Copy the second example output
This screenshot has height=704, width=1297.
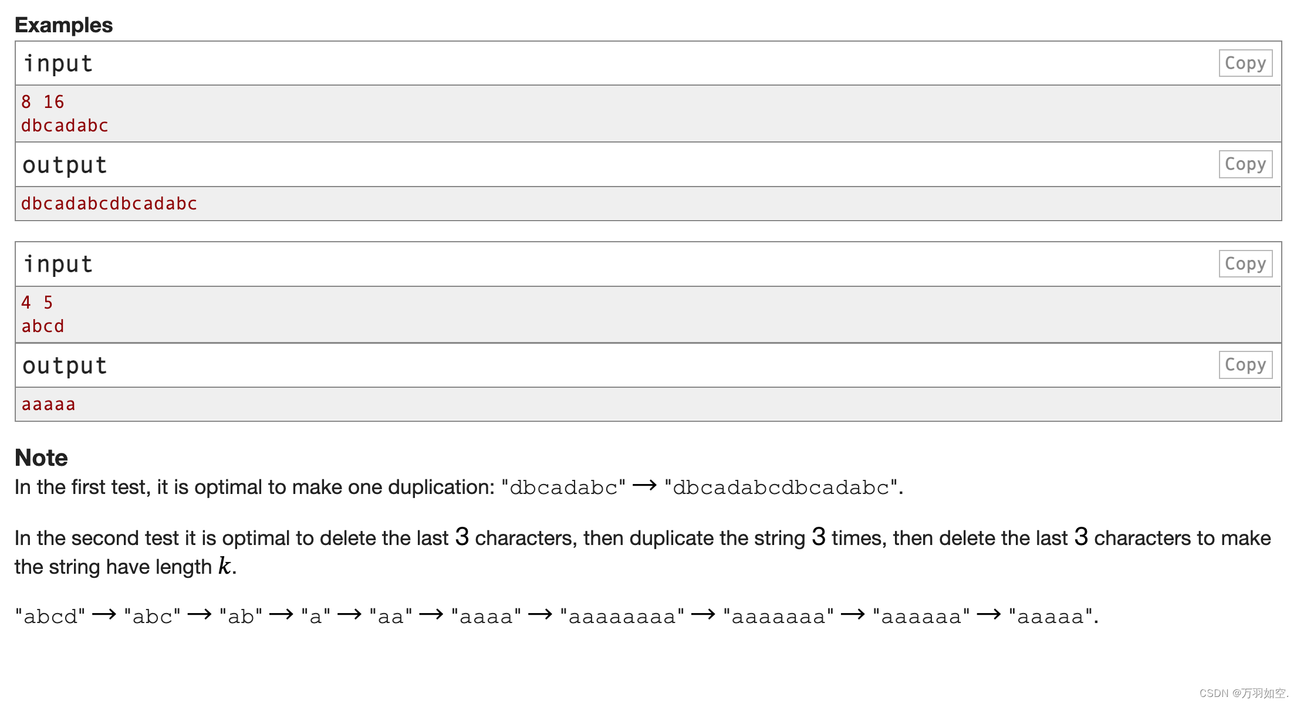click(1245, 364)
